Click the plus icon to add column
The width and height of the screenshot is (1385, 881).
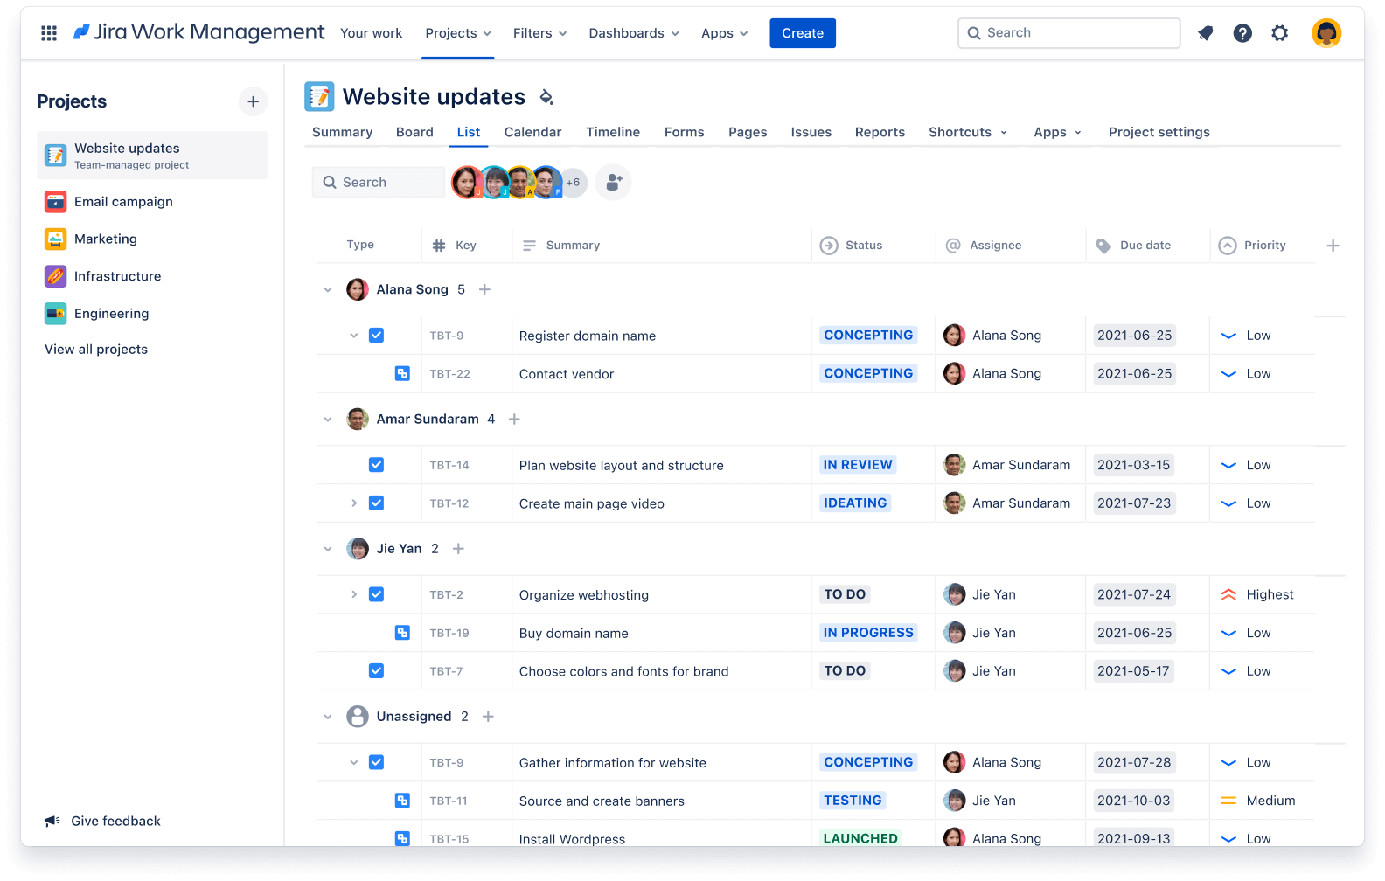[1333, 246]
